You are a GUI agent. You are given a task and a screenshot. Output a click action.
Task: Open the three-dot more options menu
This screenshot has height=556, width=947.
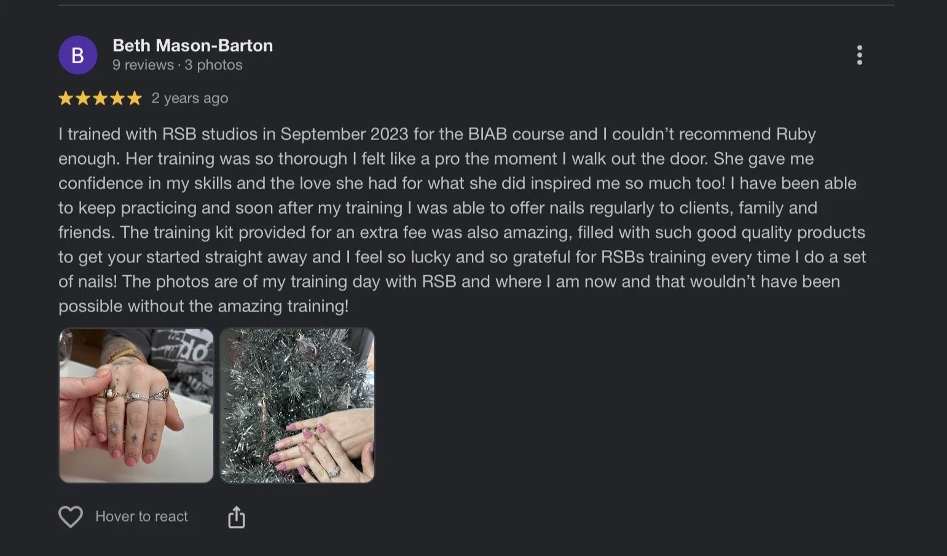click(859, 55)
